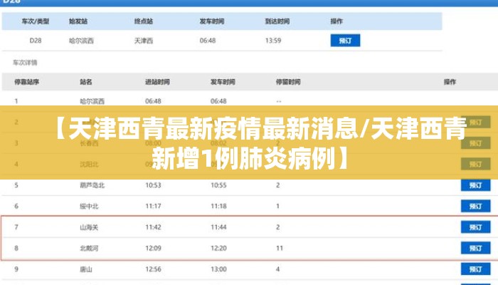Select 预订 in the 北戴河 row
498x285 pixels.
[x=475, y=248]
